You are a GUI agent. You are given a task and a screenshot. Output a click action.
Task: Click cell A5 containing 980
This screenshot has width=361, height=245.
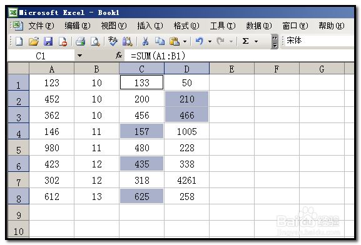[x=52, y=147]
